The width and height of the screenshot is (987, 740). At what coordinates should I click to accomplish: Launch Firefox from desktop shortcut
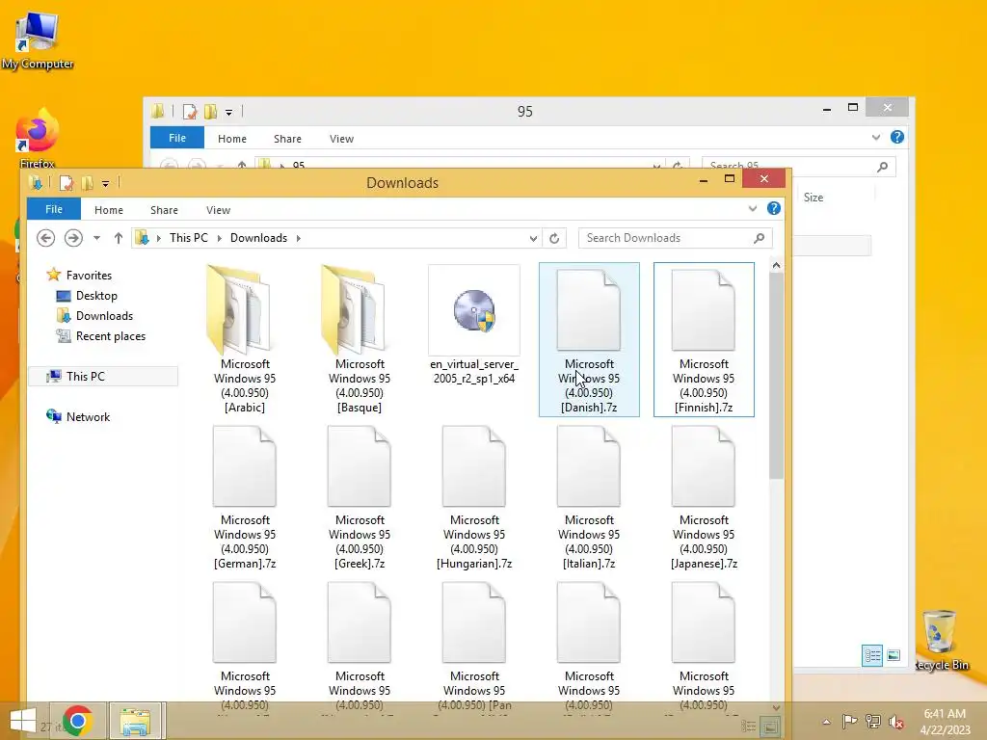pos(38,139)
